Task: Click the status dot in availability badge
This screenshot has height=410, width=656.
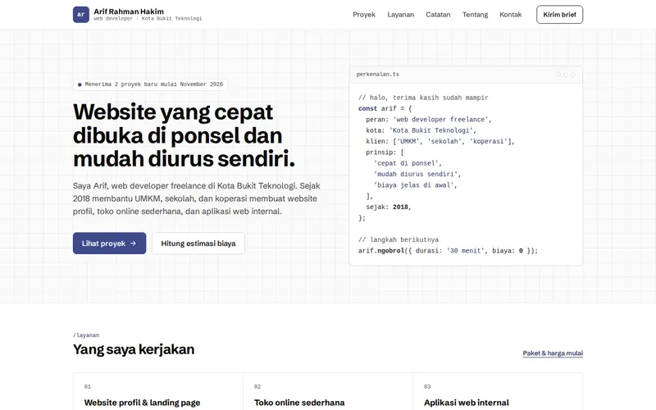Action: [x=80, y=84]
